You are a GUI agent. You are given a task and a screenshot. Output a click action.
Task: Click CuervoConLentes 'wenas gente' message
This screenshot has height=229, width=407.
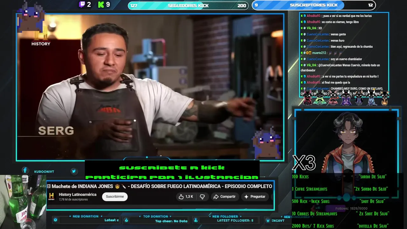tap(323, 34)
